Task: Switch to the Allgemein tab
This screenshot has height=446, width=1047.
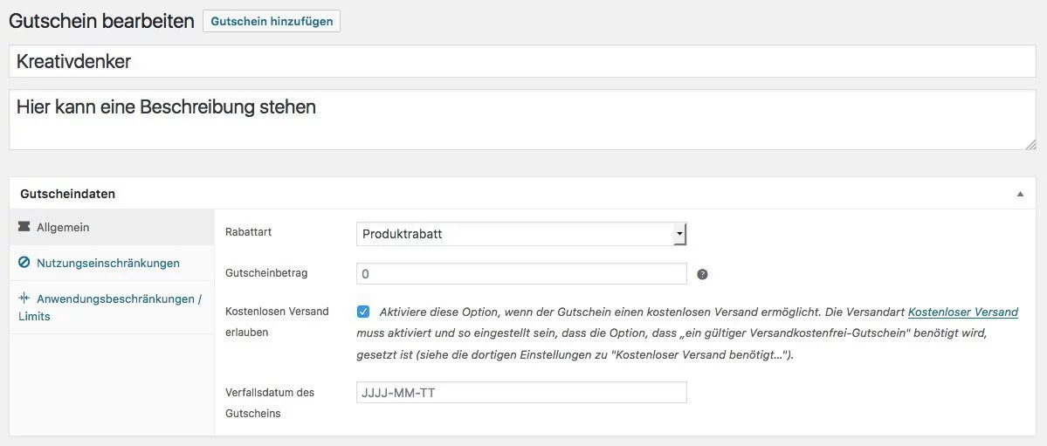Action: tap(63, 227)
